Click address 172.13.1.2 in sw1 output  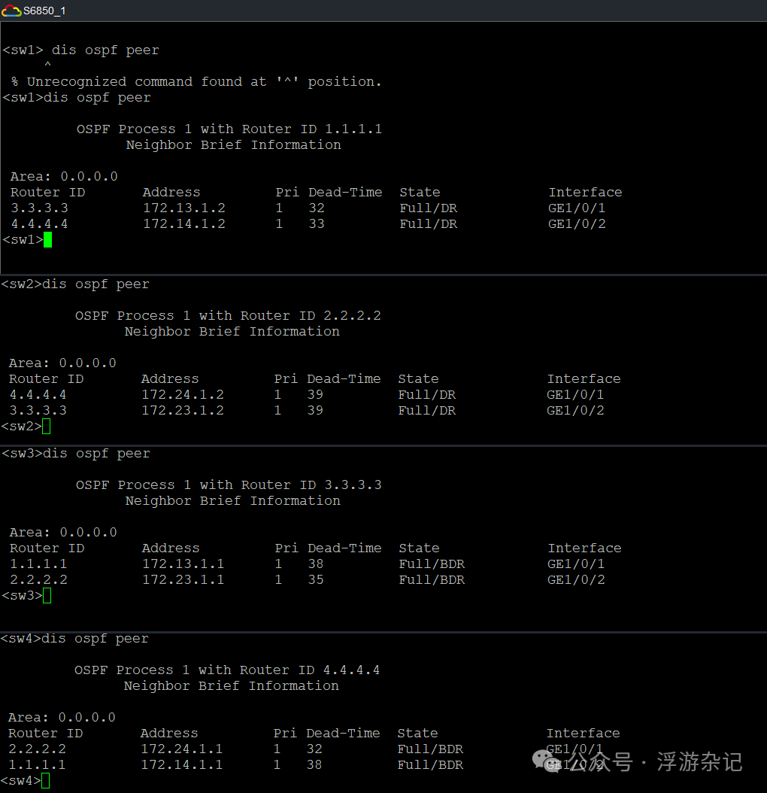pos(184,208)
